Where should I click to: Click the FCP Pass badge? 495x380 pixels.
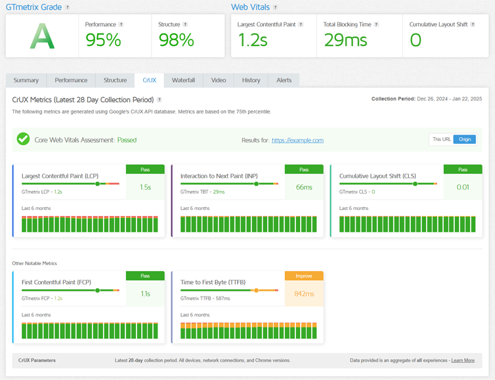tap(145, 276)
